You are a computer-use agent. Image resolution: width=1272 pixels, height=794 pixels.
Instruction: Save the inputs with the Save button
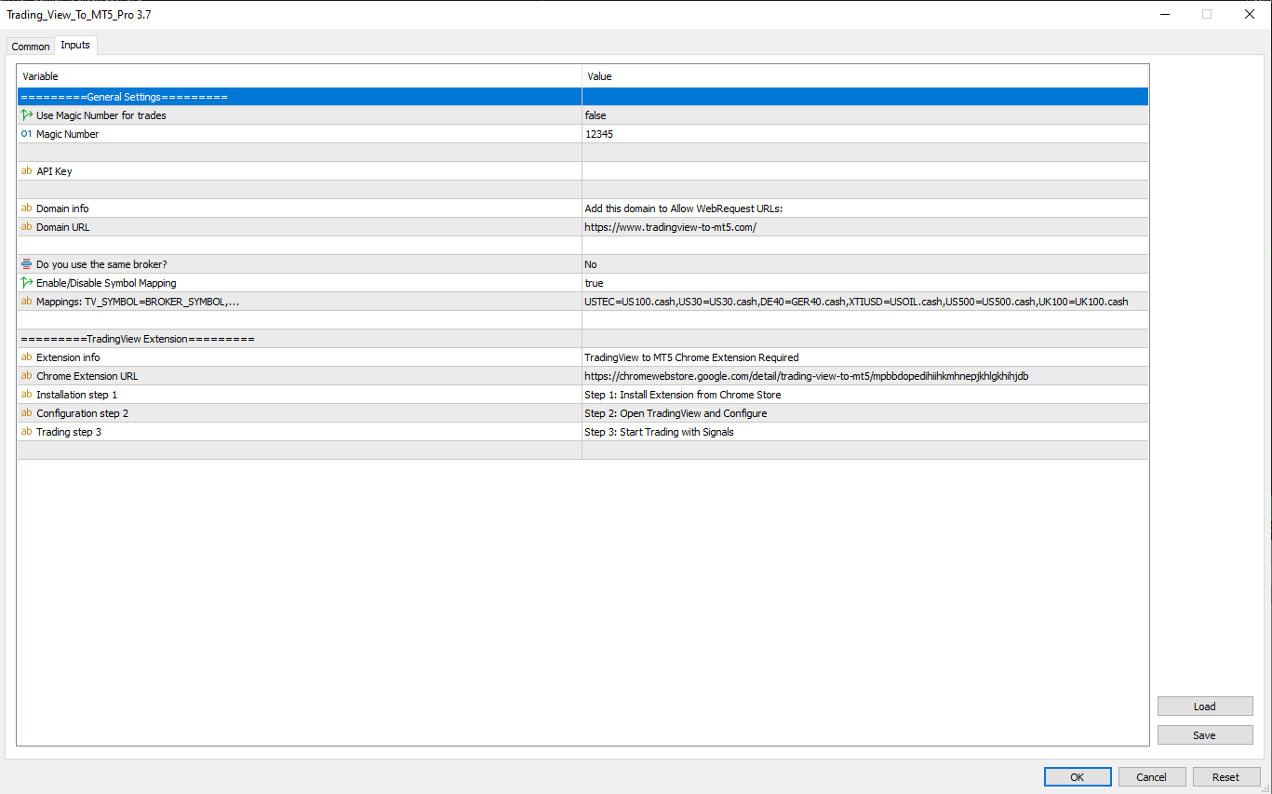point(1205,735)
